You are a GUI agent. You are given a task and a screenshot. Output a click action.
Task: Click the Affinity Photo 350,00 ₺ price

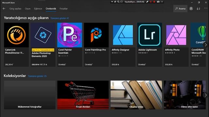click(169, 64)
